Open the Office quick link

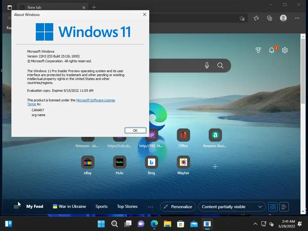(x=183, y=138)
